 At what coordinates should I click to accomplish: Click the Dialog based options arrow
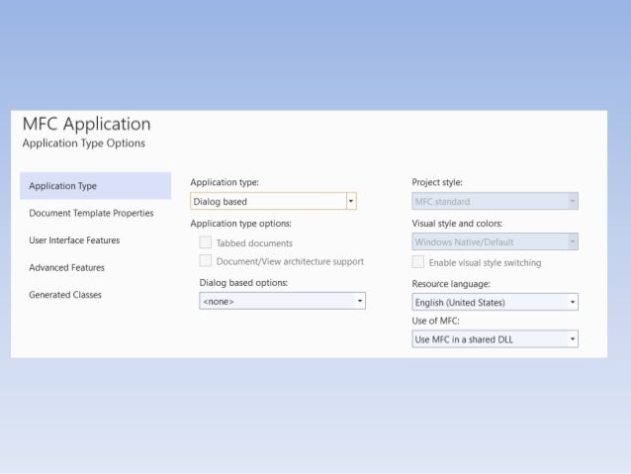tap(360, 301)
